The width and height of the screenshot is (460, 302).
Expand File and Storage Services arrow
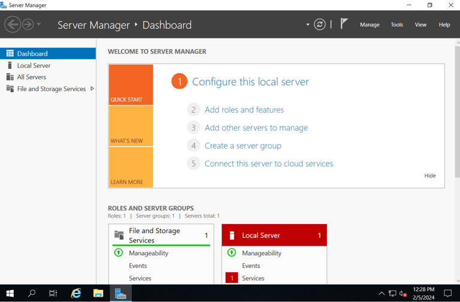point(92,88)
